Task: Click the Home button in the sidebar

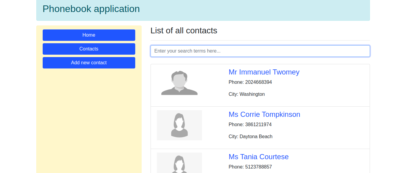Action: point(89,35)
